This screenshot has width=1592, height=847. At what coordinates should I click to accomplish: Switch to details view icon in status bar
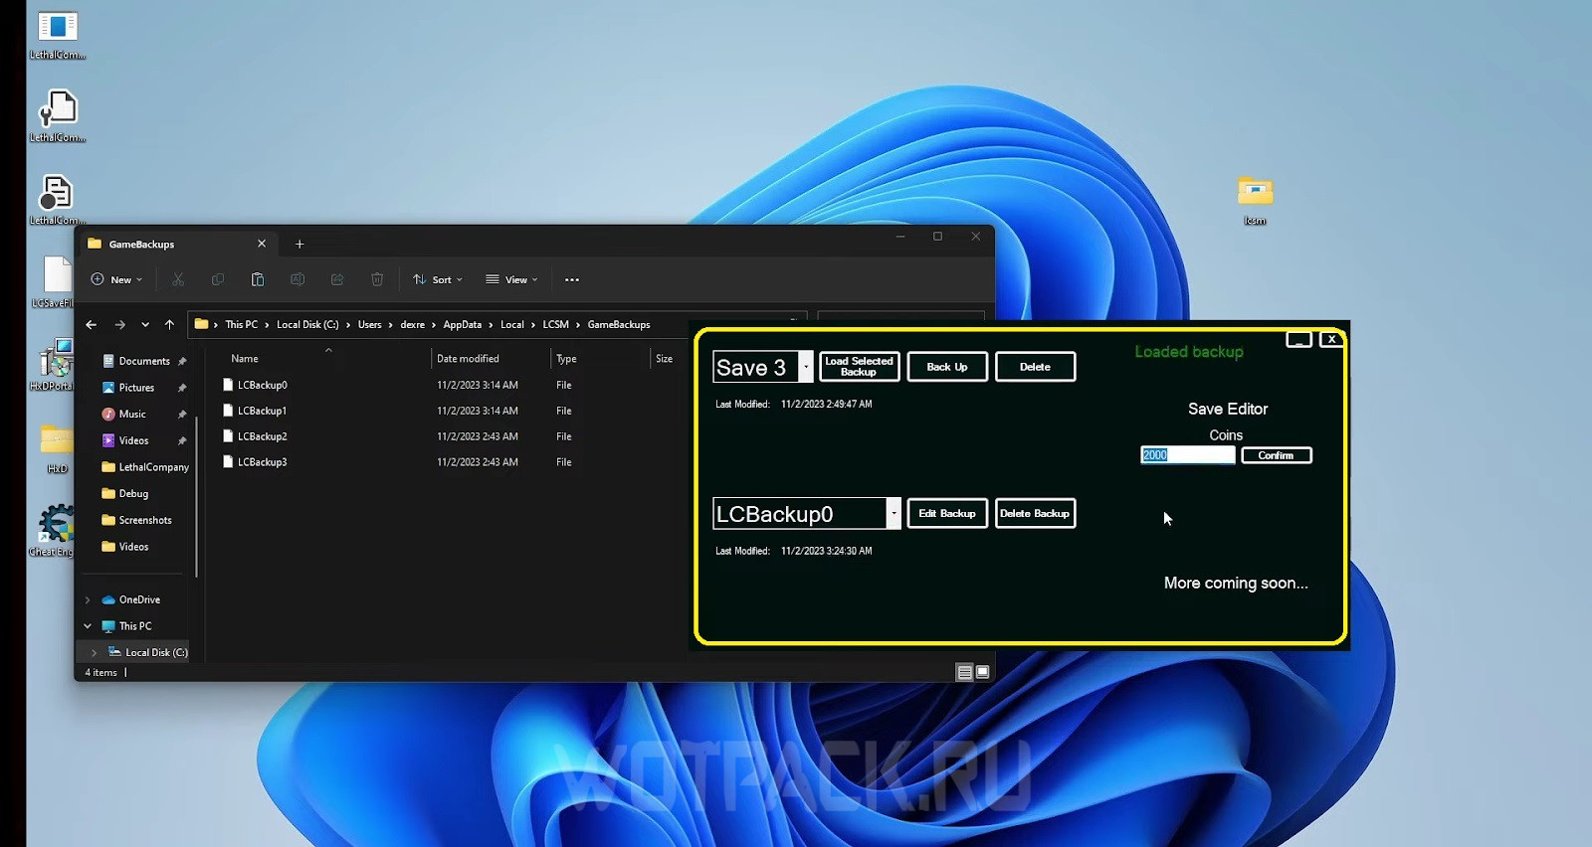coord(964,673)
